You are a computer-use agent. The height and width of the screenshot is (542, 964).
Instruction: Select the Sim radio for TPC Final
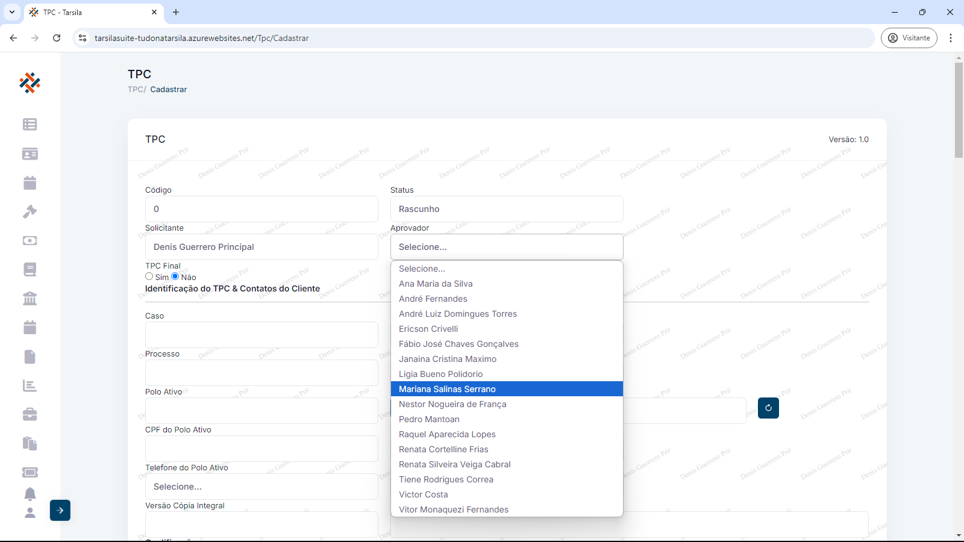(149, 276)
